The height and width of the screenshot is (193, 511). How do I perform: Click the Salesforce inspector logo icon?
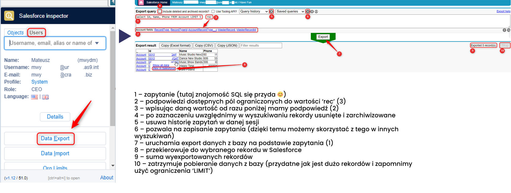[9, 16]
